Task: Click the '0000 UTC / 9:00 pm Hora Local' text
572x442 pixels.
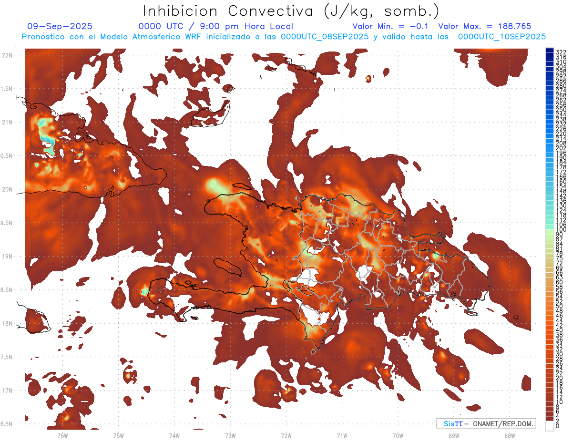Action: point(216,27)
